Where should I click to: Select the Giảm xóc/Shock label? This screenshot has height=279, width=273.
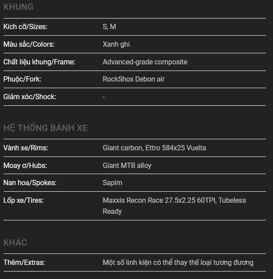[30, 97]
